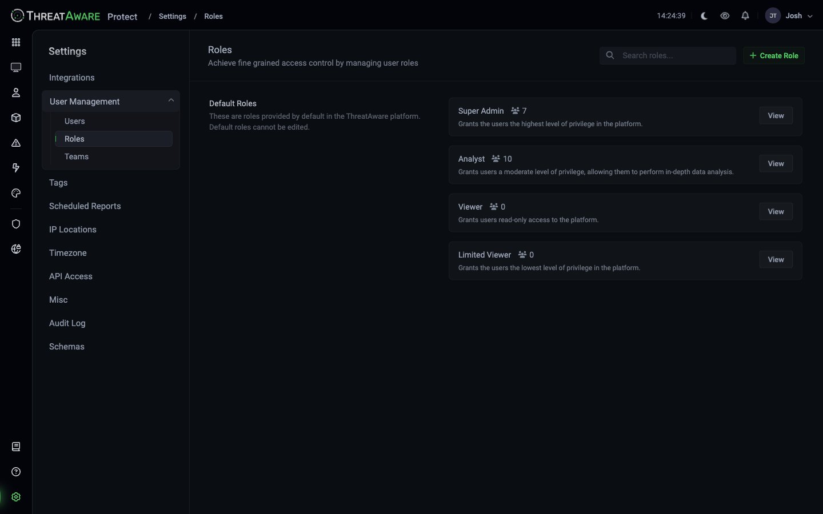This screenshot has height=514, width=823.
Task: Open Misc settings
Action: pos(58,300)
